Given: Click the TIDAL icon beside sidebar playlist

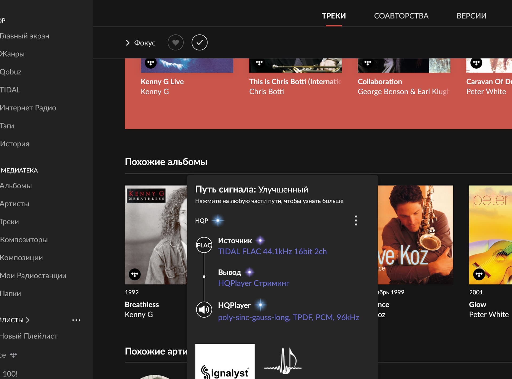Looking at the screenshot, I should click(x=13, y=355).
